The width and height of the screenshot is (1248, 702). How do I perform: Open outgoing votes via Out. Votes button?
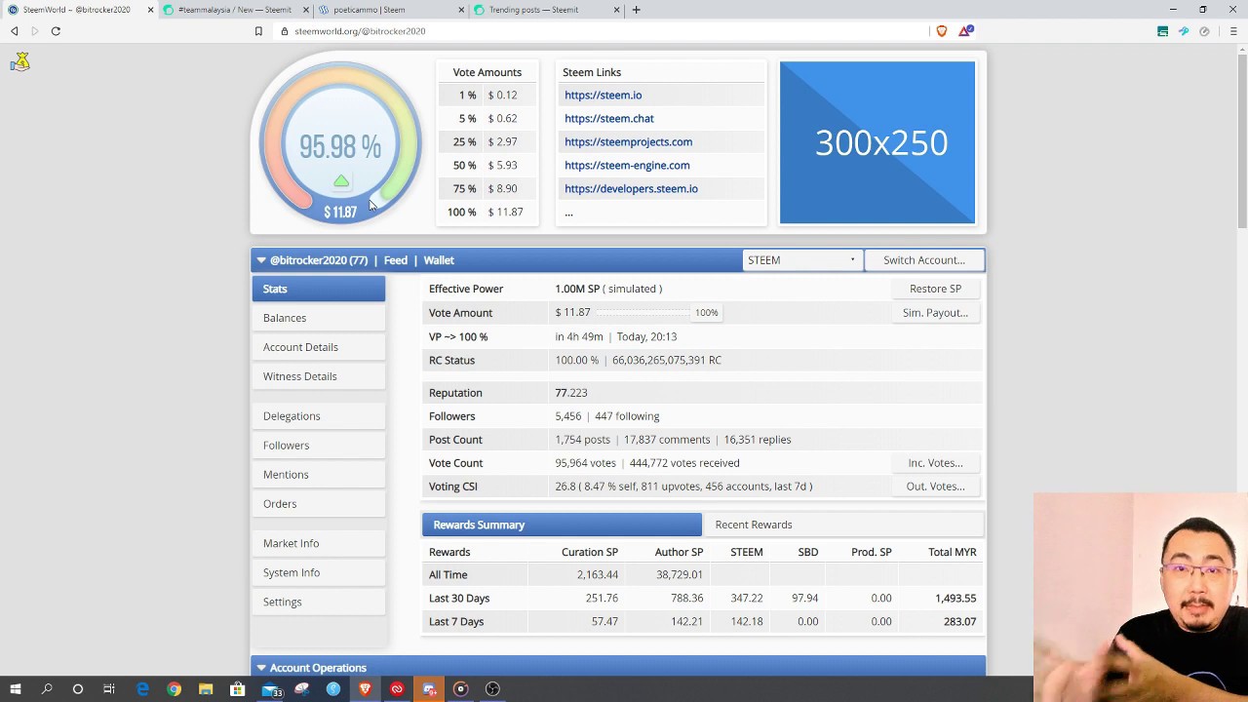[x=935, y=487]
